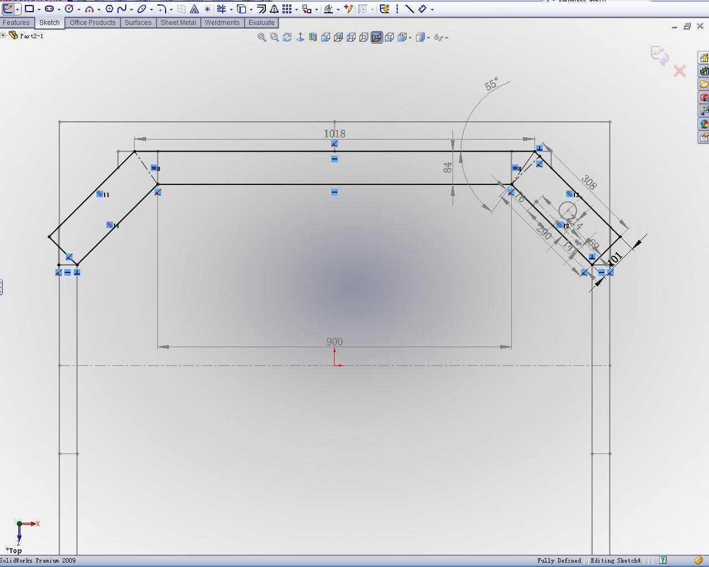Toggle the Section View icon
Screen dimensions: 709x567
[313, 37]
